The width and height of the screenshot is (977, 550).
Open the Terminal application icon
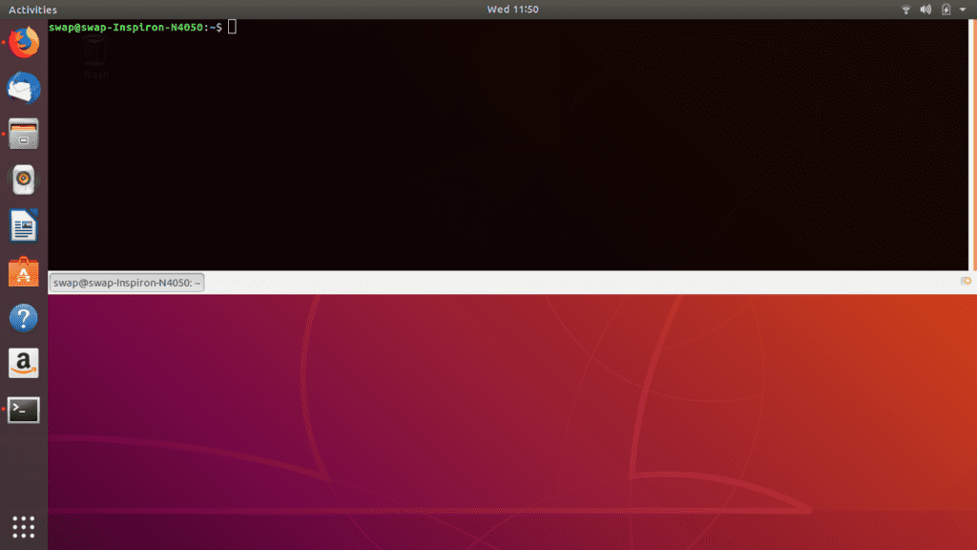pyautogui.click(x=22, y=410)
